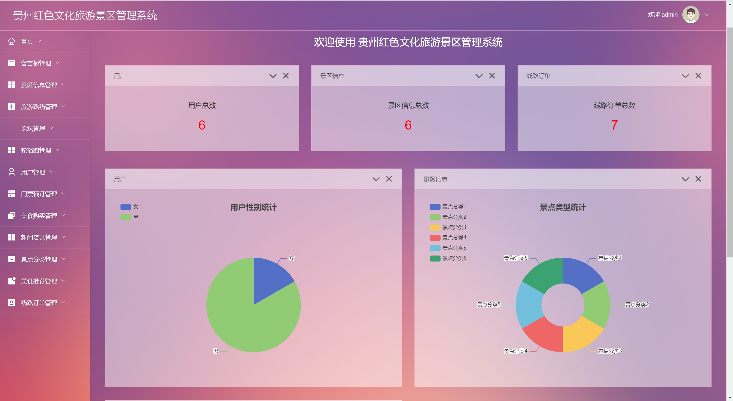The width and height of the screenshot is (733, 401).
Task: Collapse the 用户总数 card with chevron
Action: point(273,76)
